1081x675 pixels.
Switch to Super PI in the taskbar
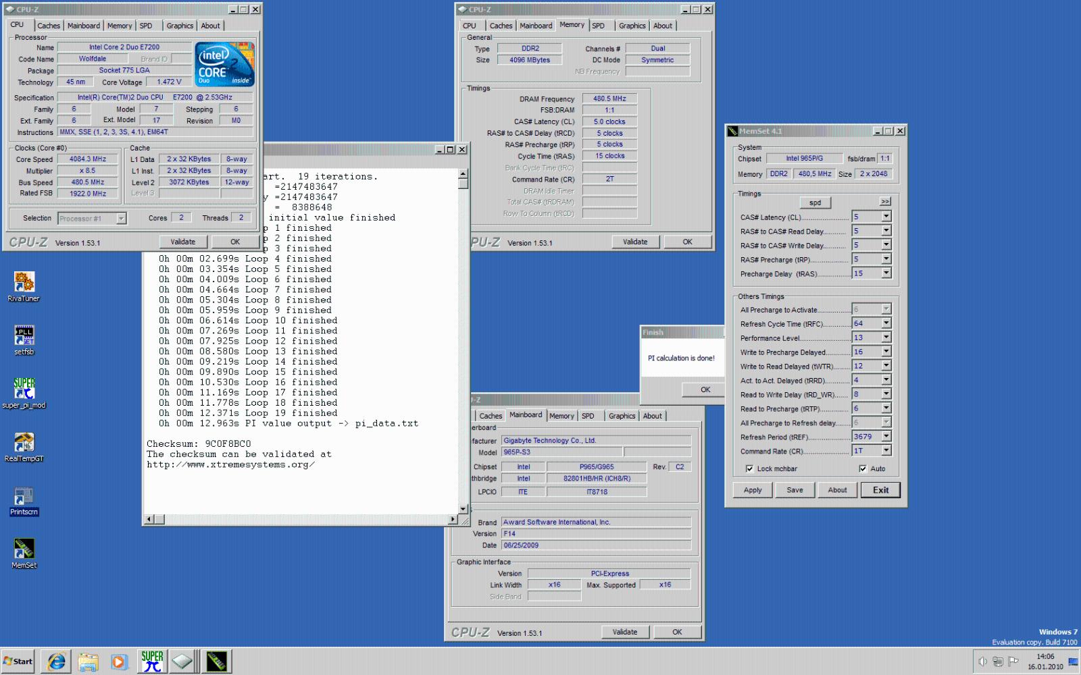click(x=152, y=661)
